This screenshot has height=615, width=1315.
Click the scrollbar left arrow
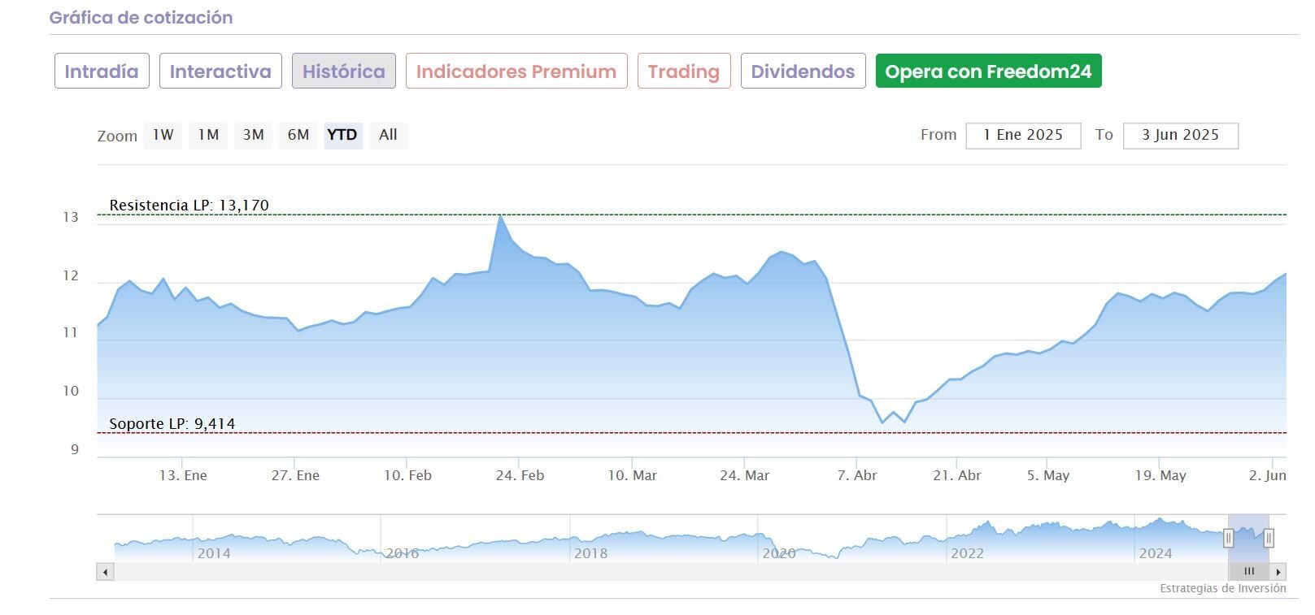point(105,572)
